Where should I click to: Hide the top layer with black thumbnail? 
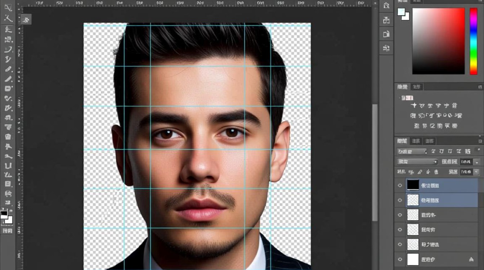[400, 185]
